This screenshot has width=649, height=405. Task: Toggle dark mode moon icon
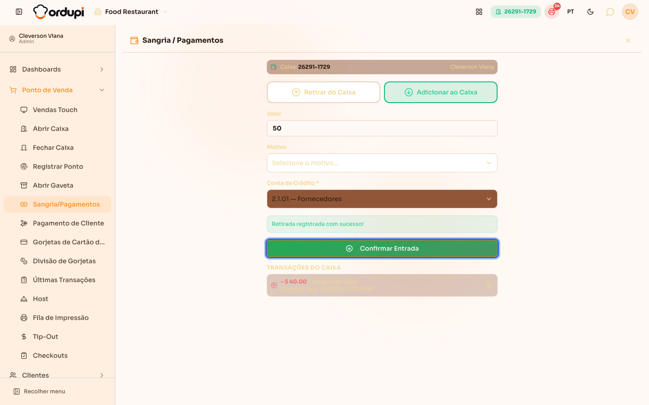click(x=590, y=12)
